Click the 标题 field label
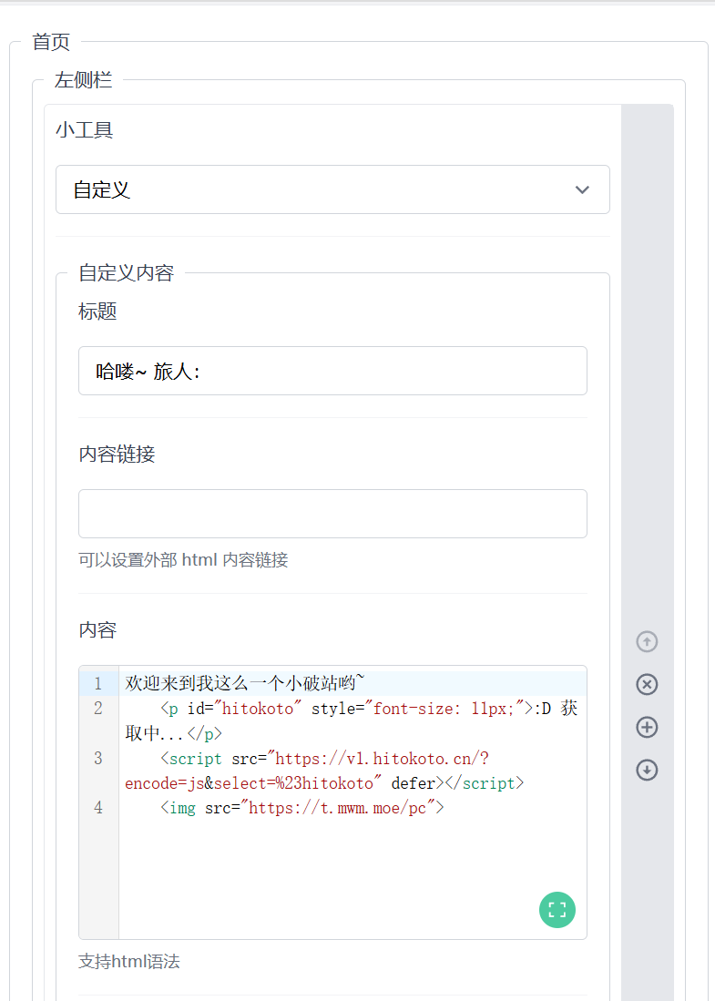715x1001 pixels. click(97, 312)
